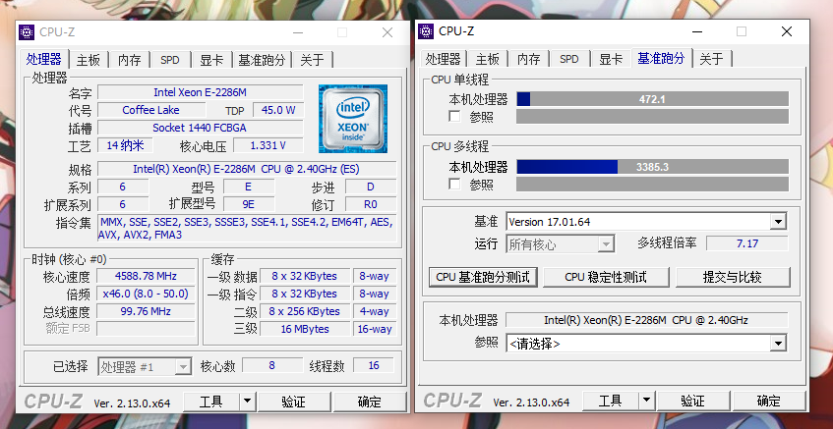Minimize the right CPU-Z window
This screenshot has height=429, width=833.
[x=697, y=31]
